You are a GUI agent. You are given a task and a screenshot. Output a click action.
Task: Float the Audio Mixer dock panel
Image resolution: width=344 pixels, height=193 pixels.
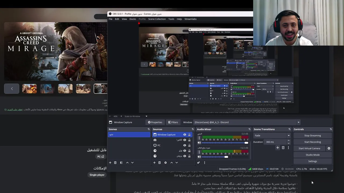tap(249, 129)
